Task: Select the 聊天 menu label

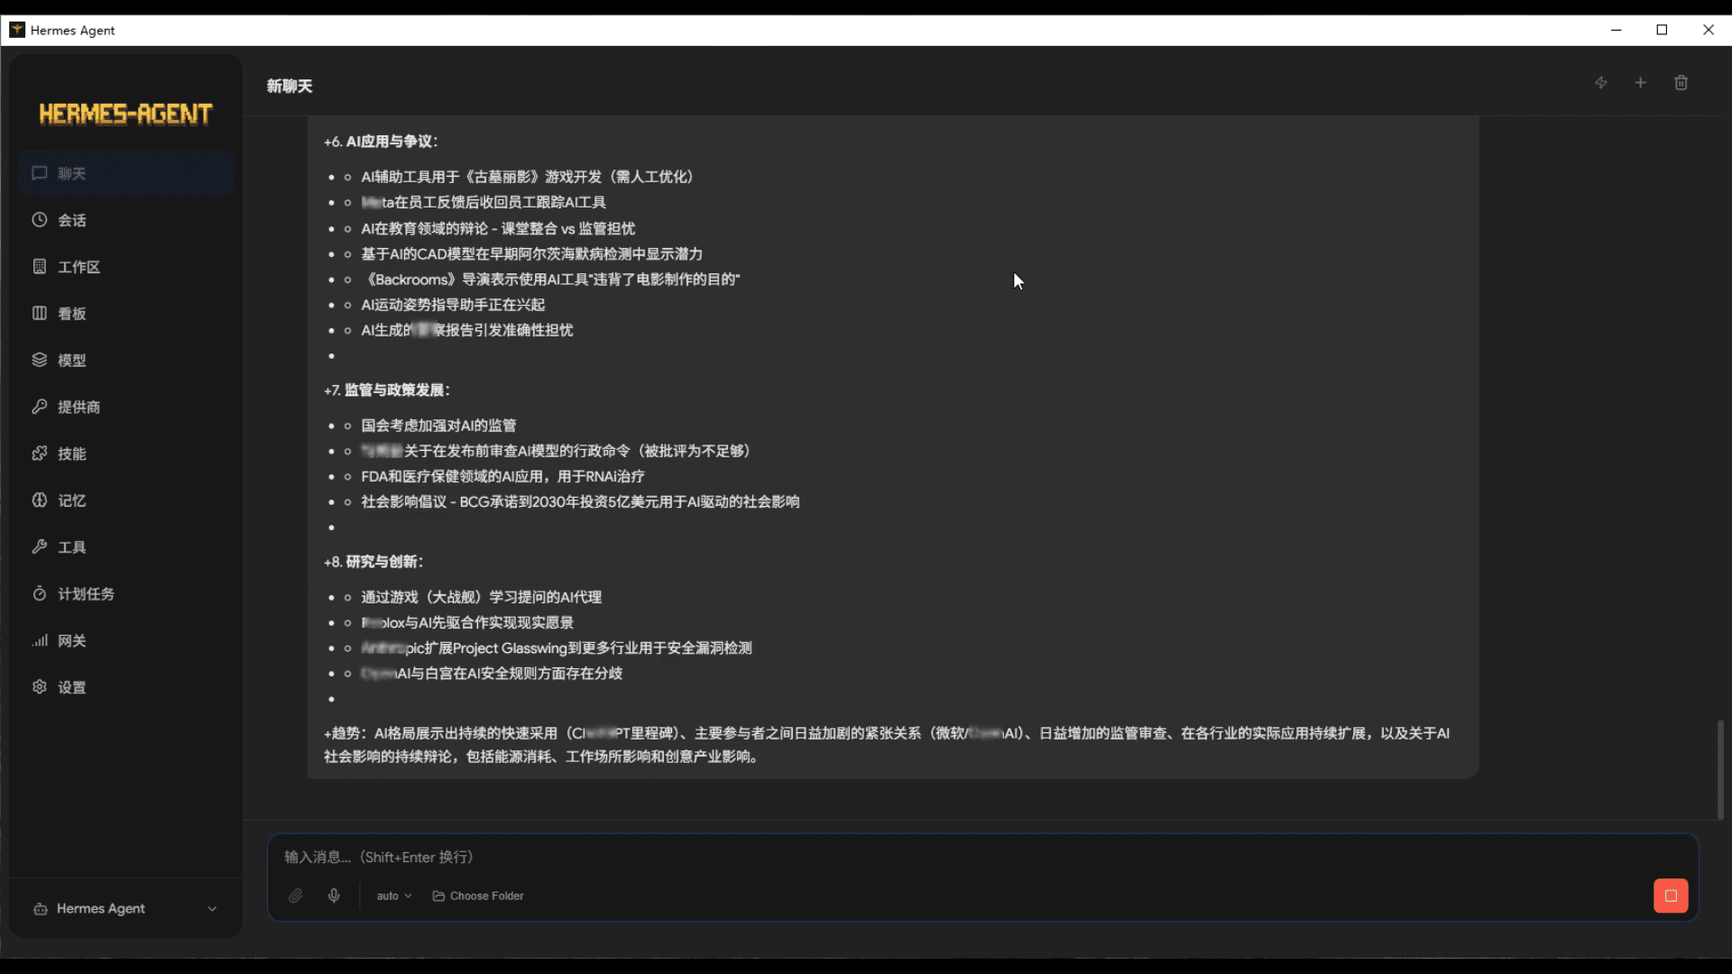Action: click(x=72, y=173)
